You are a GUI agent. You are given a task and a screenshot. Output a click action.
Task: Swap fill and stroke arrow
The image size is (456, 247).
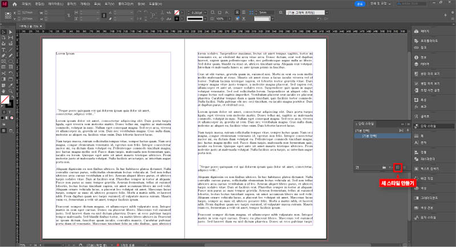[x=13, y=97]
